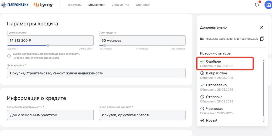Click the clock icon next to В обработке
272x136 pixels.
click(202, 73)
